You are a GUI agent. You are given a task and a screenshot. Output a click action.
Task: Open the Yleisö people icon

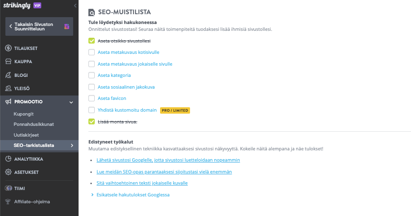pyautogui.click(x=8, y=88)
